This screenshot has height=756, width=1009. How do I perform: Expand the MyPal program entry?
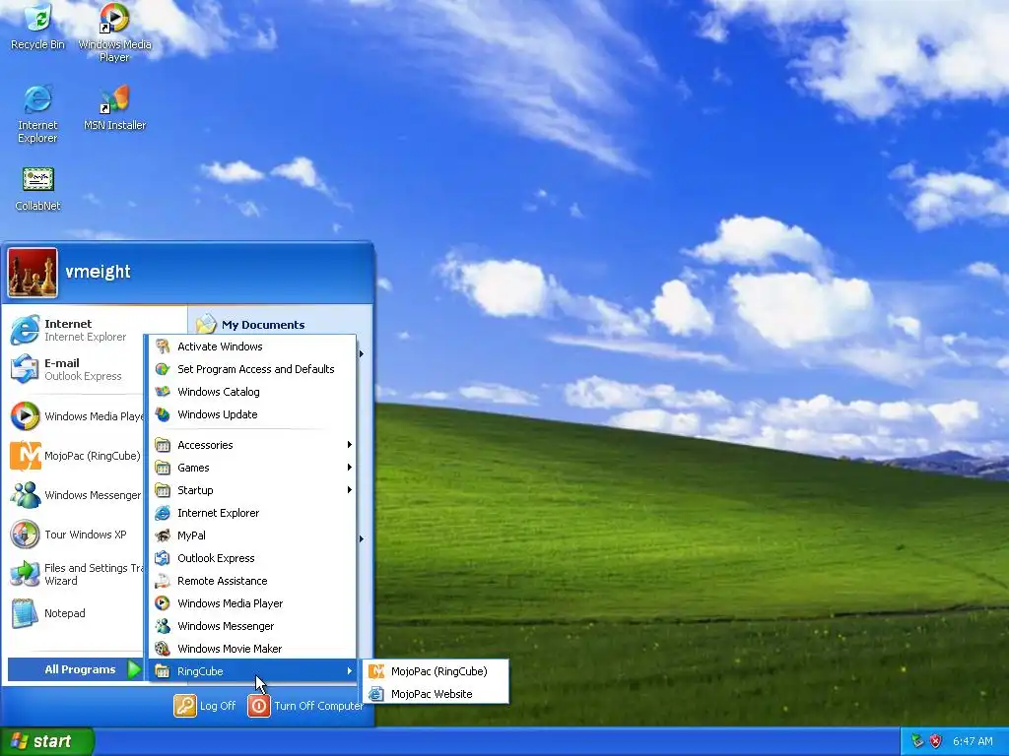[x=252, y=535]
